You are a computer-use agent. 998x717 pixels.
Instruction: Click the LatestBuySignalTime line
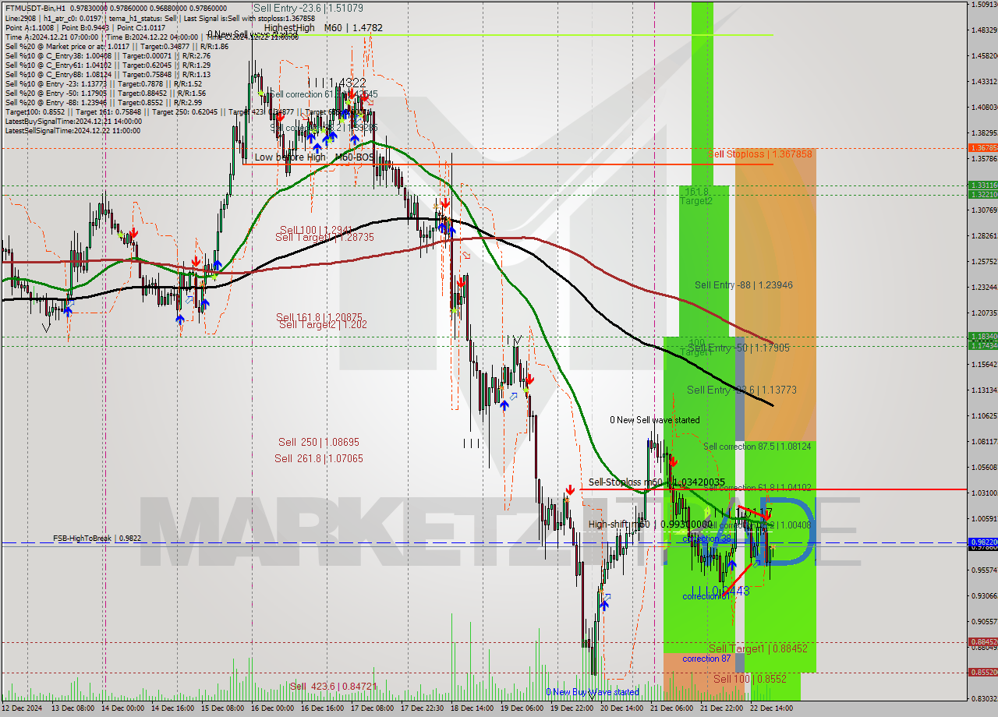[x=73, y=122]
